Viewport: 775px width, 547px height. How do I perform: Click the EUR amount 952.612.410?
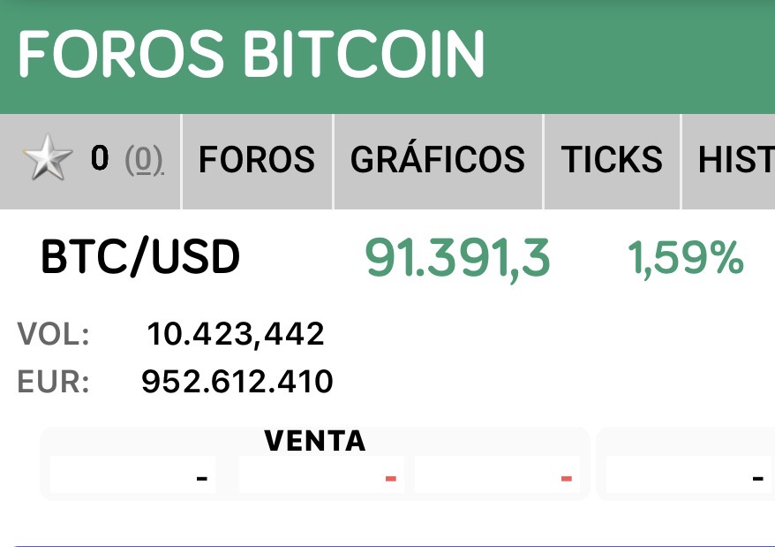[x=237, y=382]
